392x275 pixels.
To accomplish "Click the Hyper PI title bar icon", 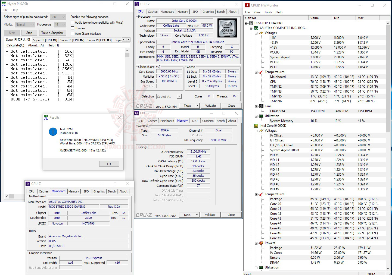I will (4, 4).
